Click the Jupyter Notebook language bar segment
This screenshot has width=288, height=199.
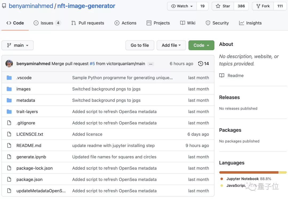[249, 172]
